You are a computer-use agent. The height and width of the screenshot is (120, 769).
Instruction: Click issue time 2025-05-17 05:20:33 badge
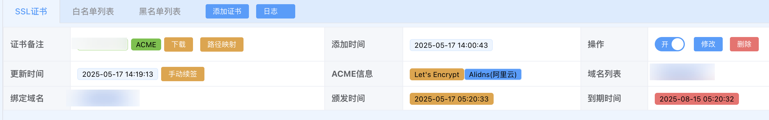452,99
